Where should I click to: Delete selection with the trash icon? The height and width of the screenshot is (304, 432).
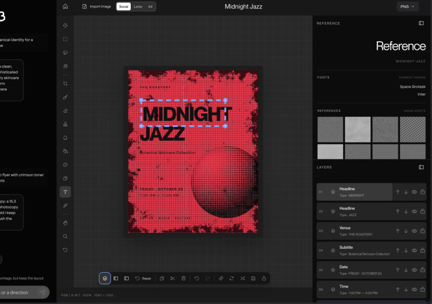click(x=183, y=278)
